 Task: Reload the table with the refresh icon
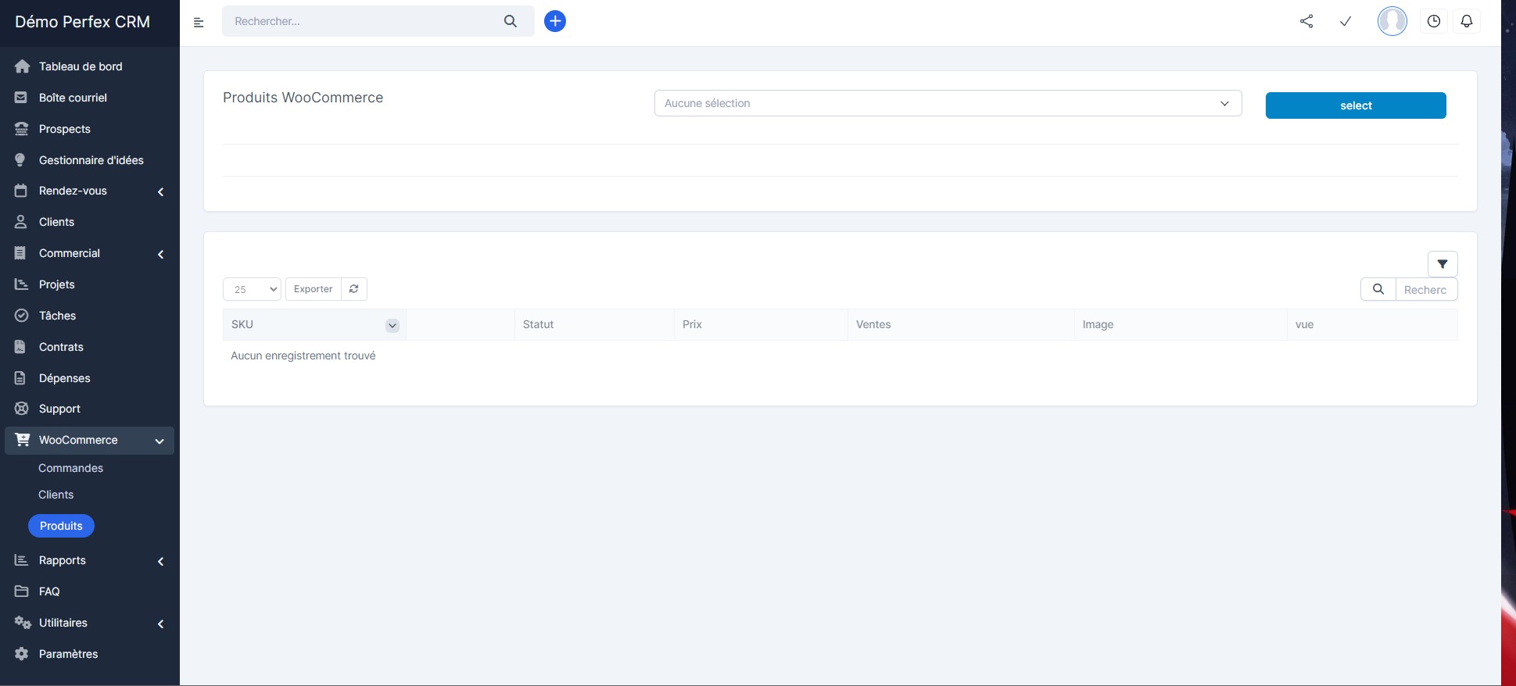pyautogui.click(x=354, y=289)
